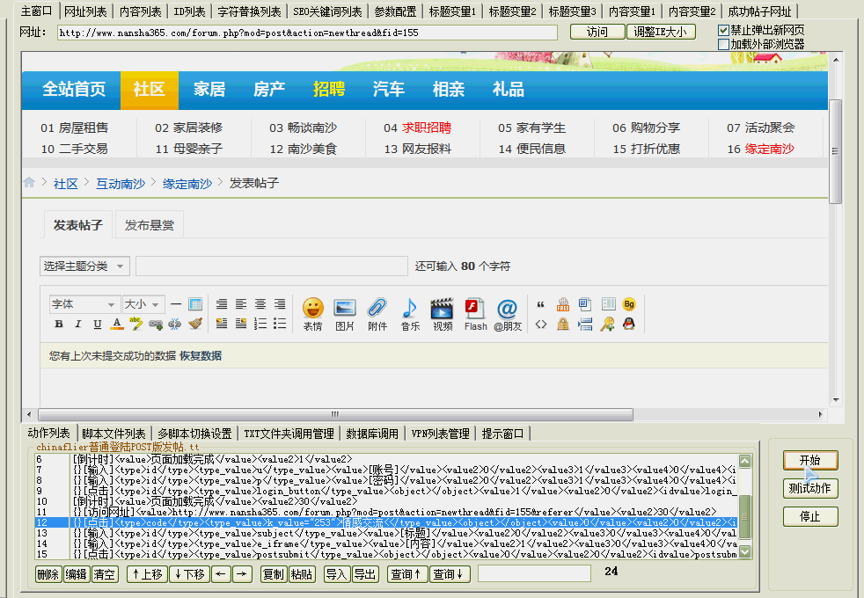Screen dimensions: 864x598
Task: Click the key password icon
Action: 607,324
